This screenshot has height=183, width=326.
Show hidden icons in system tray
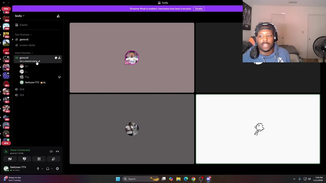pos(294,179)
